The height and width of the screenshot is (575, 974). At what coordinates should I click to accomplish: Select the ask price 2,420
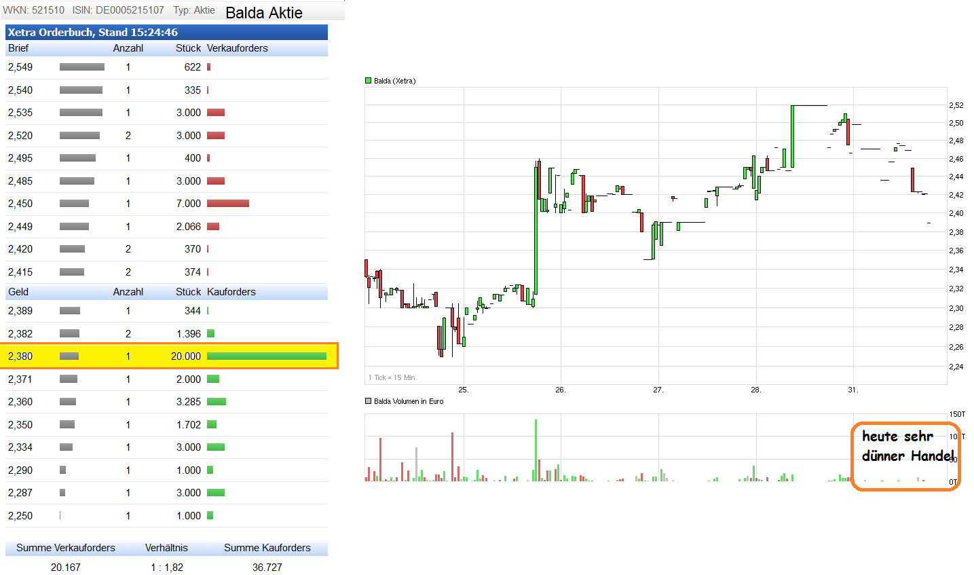[x=20, y=249]
